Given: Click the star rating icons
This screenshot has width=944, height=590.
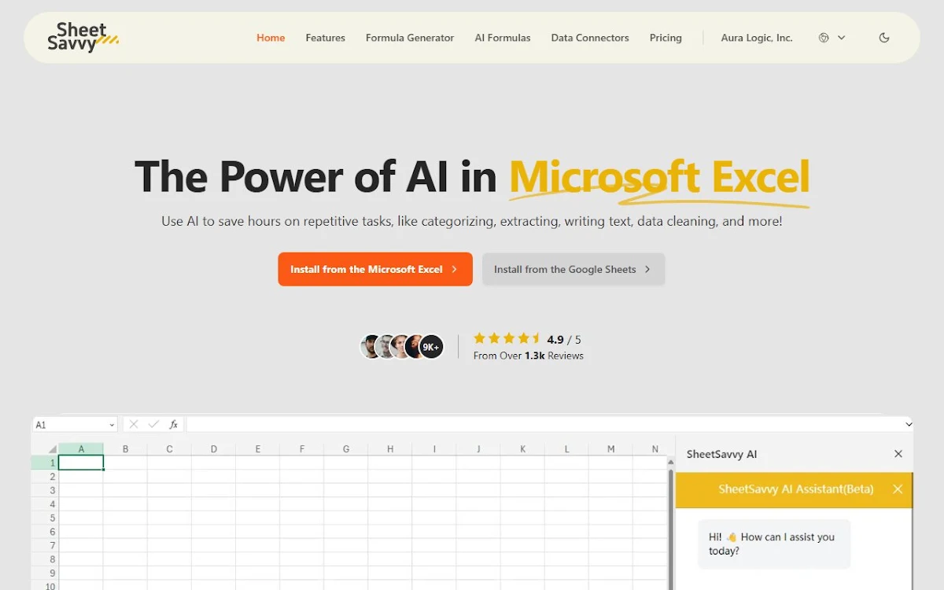Looking at the screenshot, I should coord(507,339).
